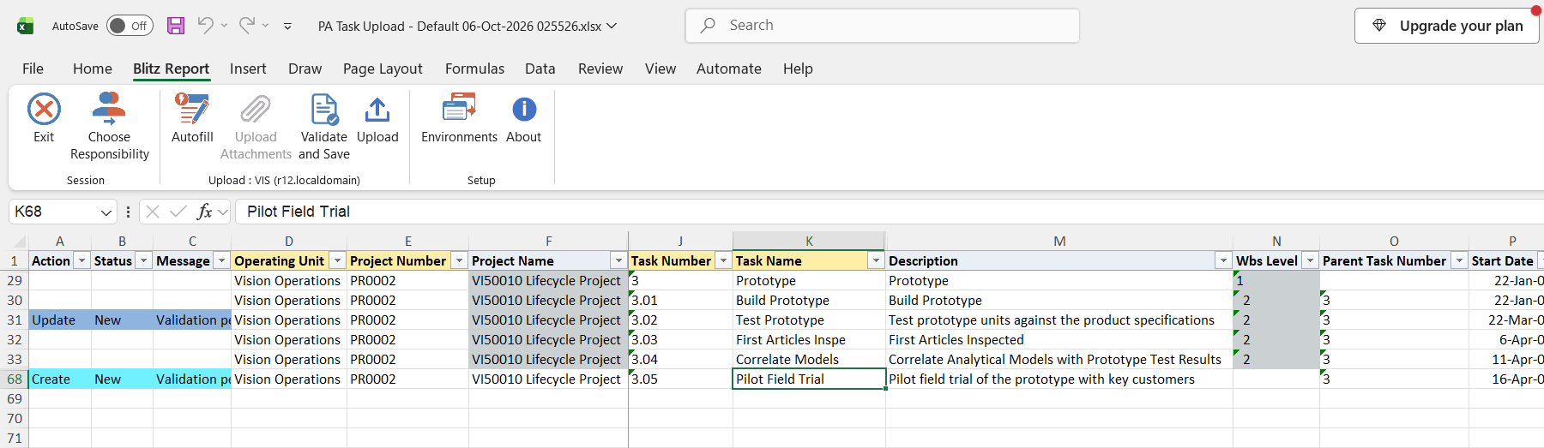Open the Project Number filter dropdown

click(x=460, y=260)
